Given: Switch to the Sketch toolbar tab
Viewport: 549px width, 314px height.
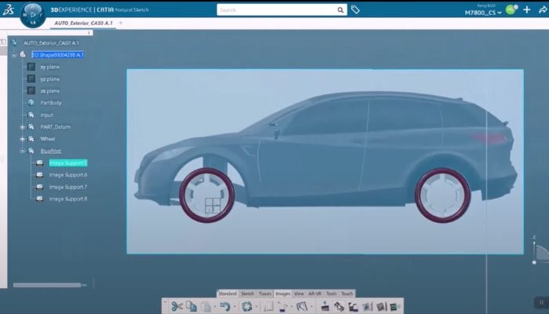Looking at the screenshot, I should (247, 294).
